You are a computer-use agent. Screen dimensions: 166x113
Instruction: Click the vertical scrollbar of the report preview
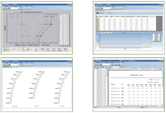[x=163, y=88]
